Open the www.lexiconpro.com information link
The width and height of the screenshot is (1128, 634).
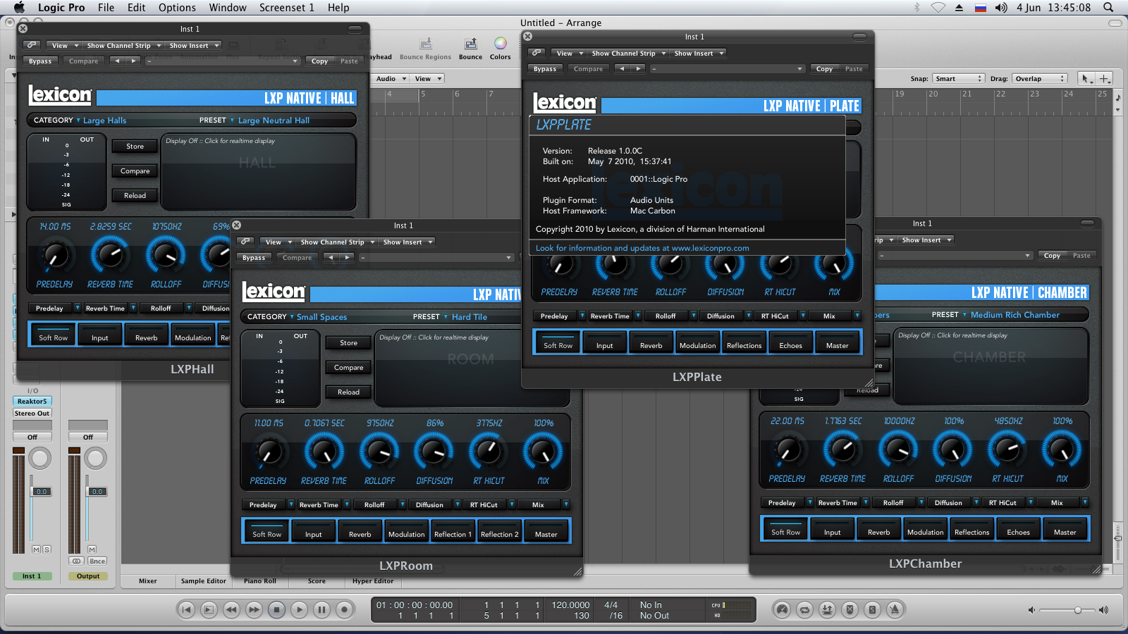click(x=642, y=248)
